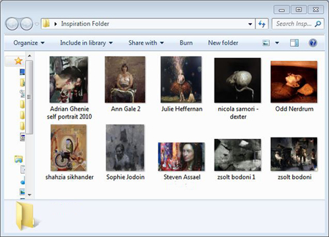Click the Steven Assael file name
The width and height of the screenshot is (329, 237).
coord(182,177)
